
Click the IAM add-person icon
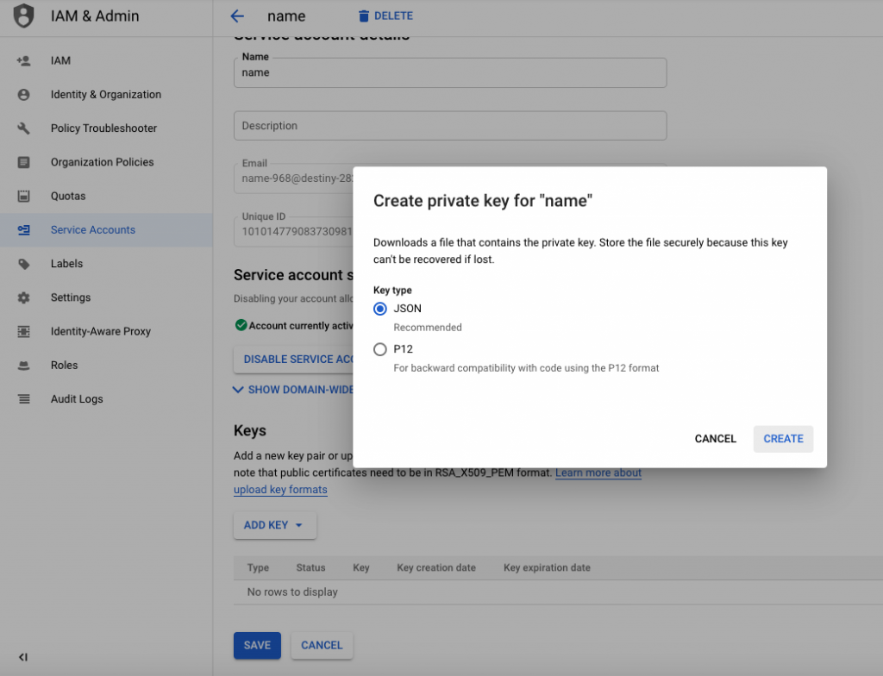click(x=23, y=61)
